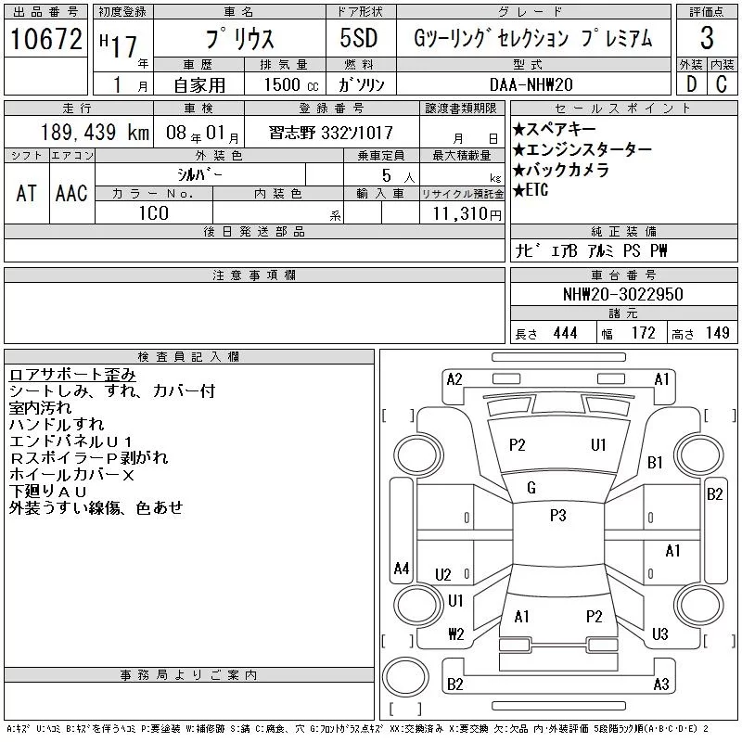Click the interior grade C cell
This screenshot has width=742, height=742.
tap(722, 83)
